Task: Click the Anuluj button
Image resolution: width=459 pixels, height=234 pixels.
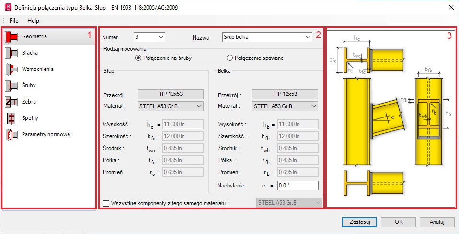Action: [437, 222]
